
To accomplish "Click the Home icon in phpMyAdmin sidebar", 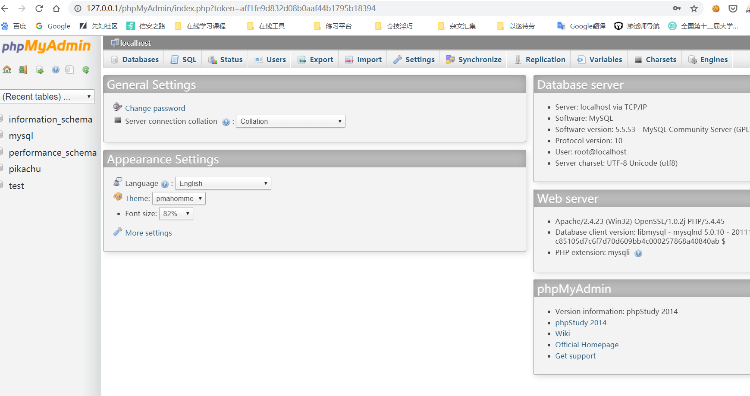I will [x=7, y=69].
